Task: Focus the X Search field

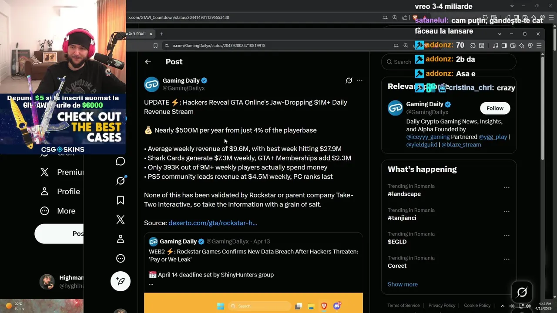Action: point(449,62)
